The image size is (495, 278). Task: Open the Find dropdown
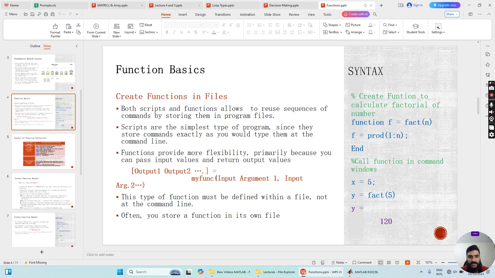[x=390, y=25]
